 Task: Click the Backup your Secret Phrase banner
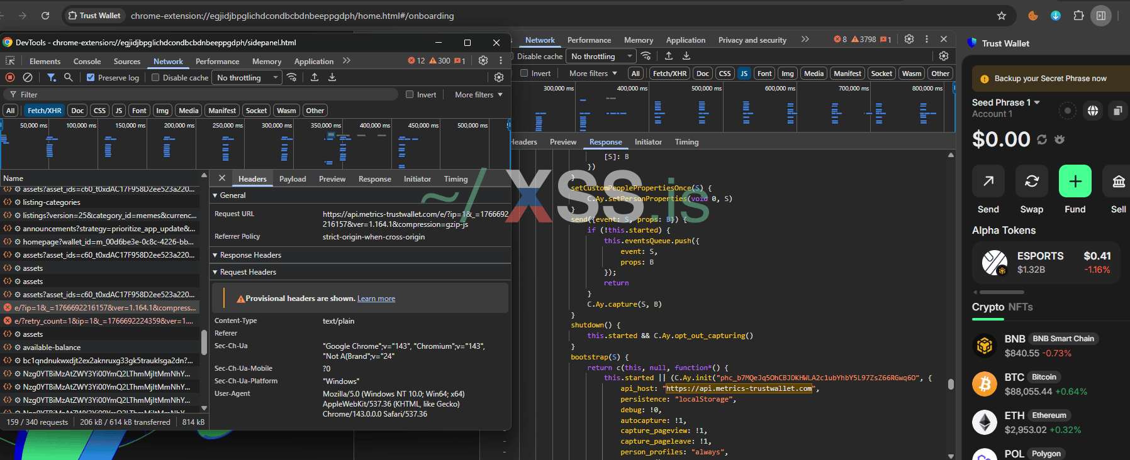[x=1049, y=79]
